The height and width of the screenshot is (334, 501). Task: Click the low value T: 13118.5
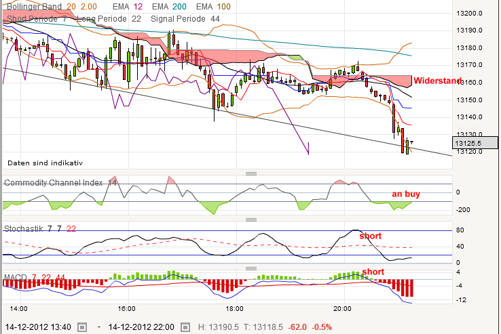(263, 327)
